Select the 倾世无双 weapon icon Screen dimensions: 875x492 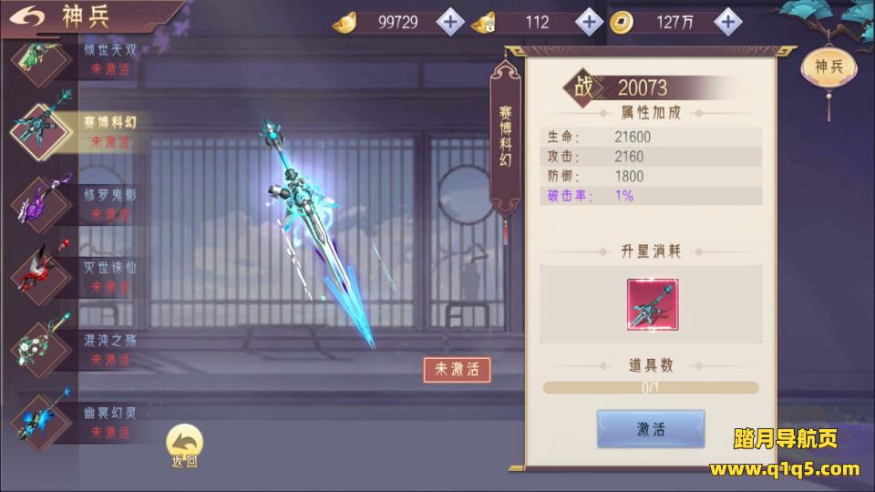click(x=40, y=59)
